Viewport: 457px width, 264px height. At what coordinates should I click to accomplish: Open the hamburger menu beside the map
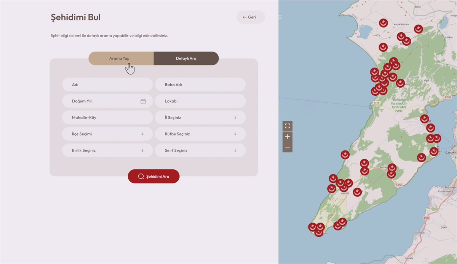point(280,17)
